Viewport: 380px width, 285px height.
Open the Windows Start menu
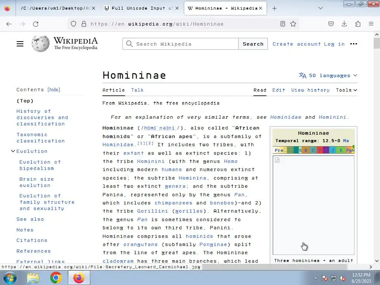point(10,278)
